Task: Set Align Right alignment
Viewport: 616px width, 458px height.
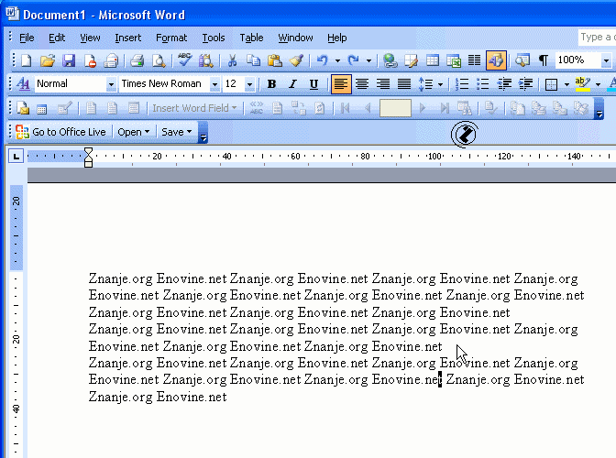Action: pyautogui.click(x=383, y=84)
